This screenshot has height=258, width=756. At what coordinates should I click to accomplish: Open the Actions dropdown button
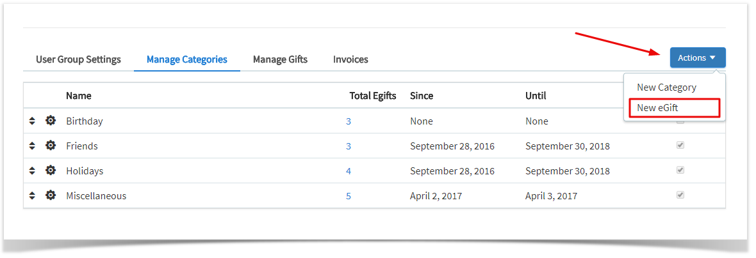point(698,57)
